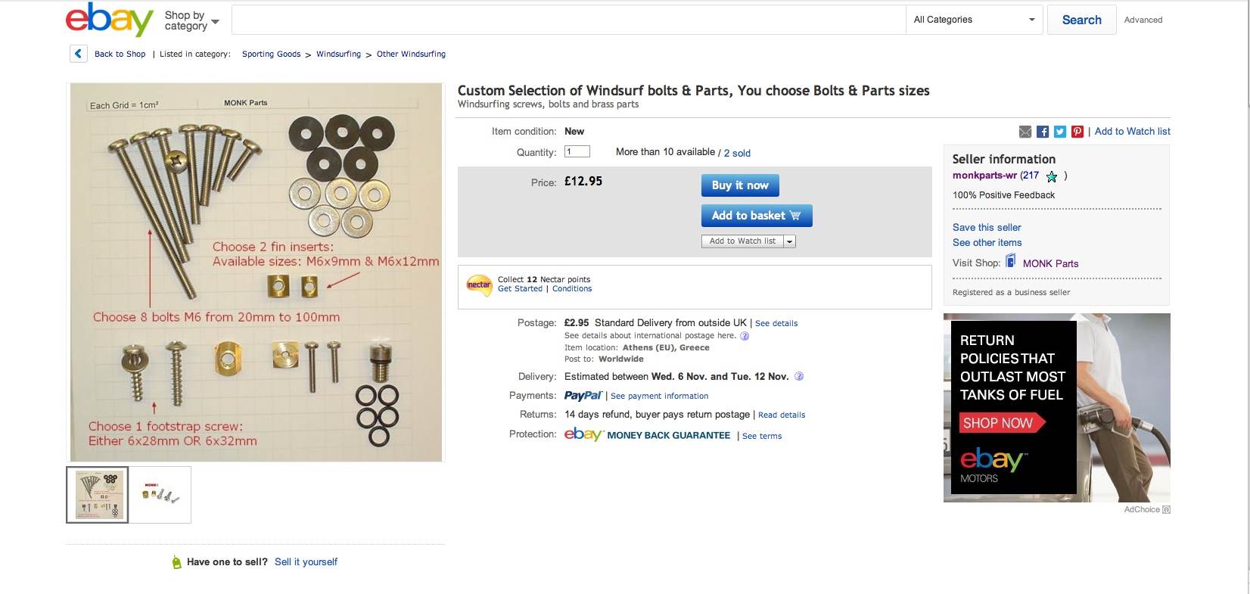Expand the Add to Watch list arrow
1250x594 pixels.
point(789,241)
